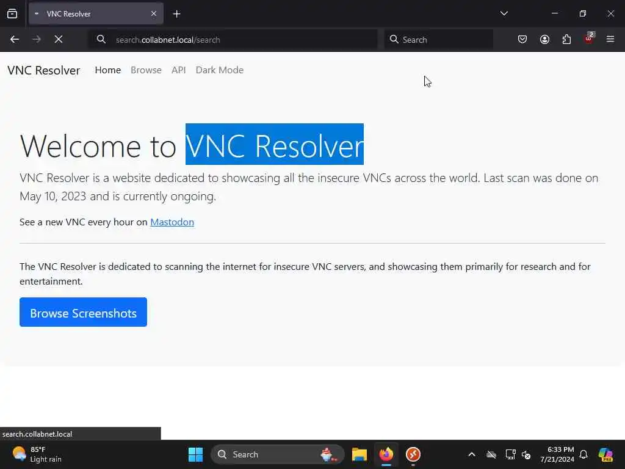Open Save to Pocket icon
The height and width of the screenshot is (469, 625).
tap(522, 39)
